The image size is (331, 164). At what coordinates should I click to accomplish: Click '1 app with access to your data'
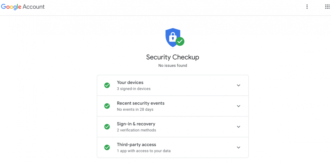pyautogui.click(x=143, y=151)
